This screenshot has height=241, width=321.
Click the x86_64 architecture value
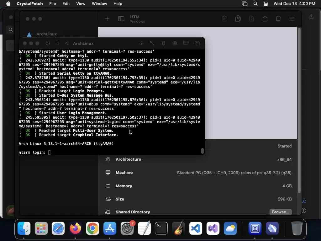(284, 159)
